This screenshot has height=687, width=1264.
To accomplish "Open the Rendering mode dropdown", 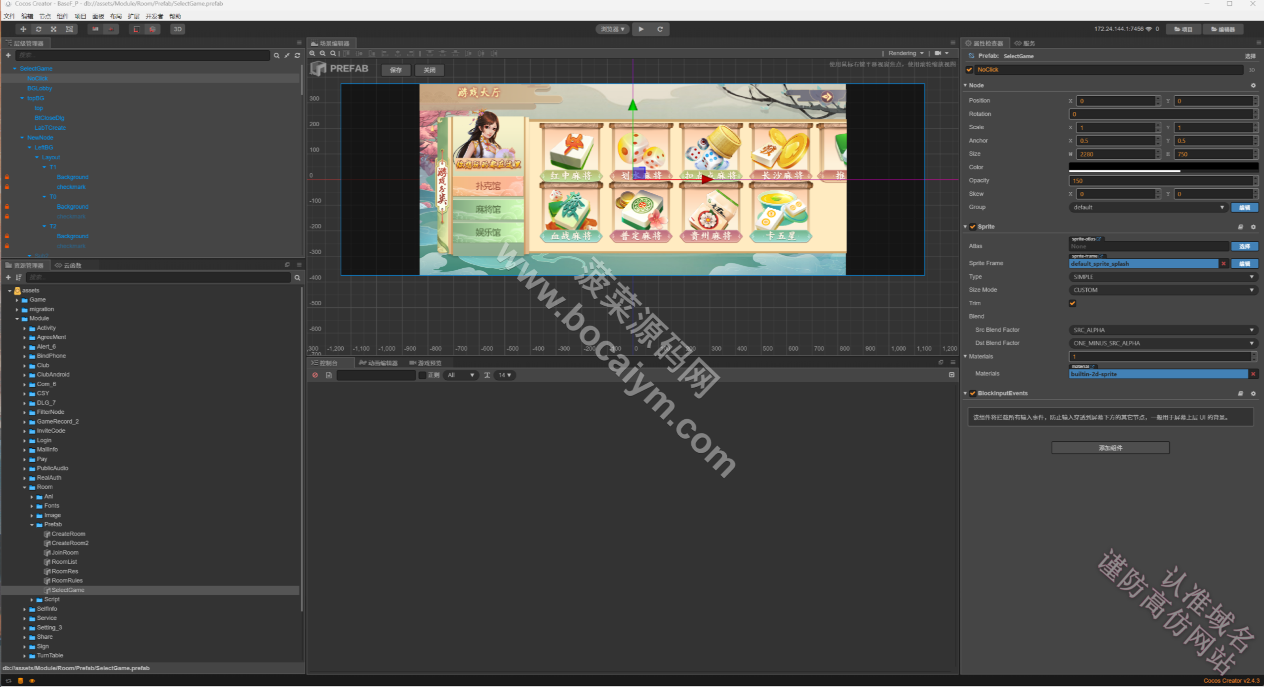I will [906, 53].
